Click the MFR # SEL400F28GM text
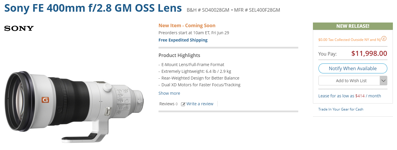Viewport: 397px width, 150px height. pyautogui.click(x=257, y=10)
